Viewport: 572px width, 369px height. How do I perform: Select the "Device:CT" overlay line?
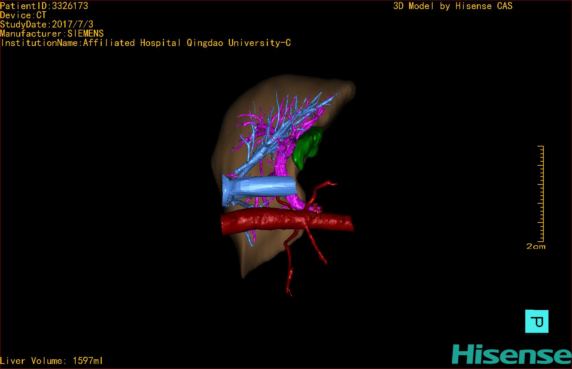click(23, 15)
